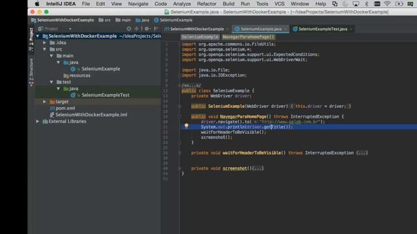Open the Navigate menu
The width and height of the screenshot is (417, 234).
point(138,4)
